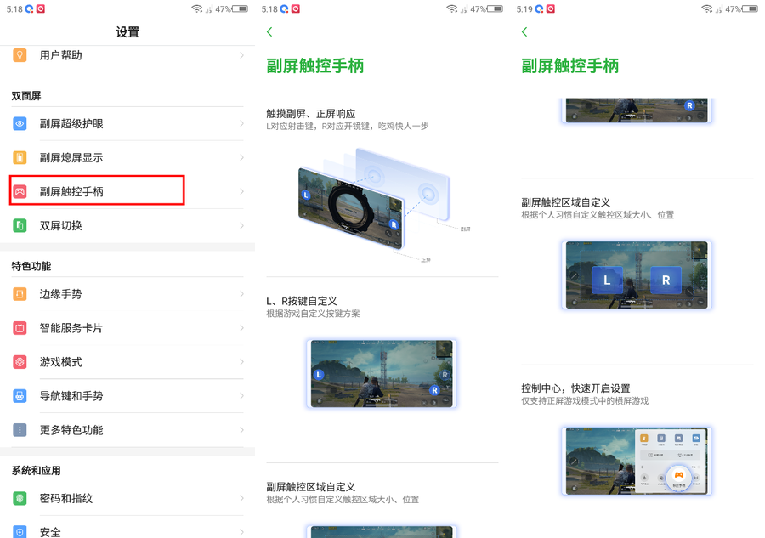Tap the 边缘手势 orange icon
This screenshot has width=765, height=538.
coord(20,294)
